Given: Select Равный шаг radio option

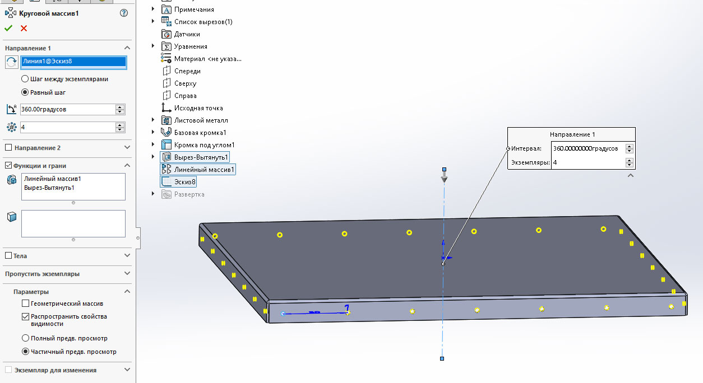Looking at the screenshot, I should (25, 92).
